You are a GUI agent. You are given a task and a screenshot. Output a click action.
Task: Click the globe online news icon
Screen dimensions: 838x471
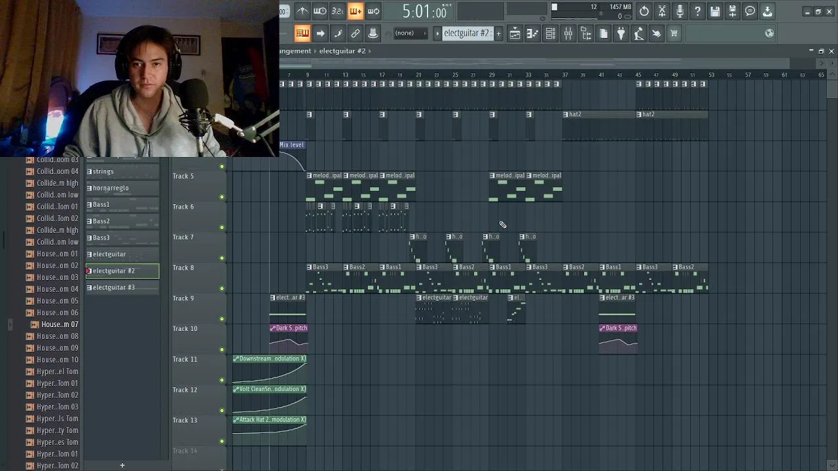(769, 33)
